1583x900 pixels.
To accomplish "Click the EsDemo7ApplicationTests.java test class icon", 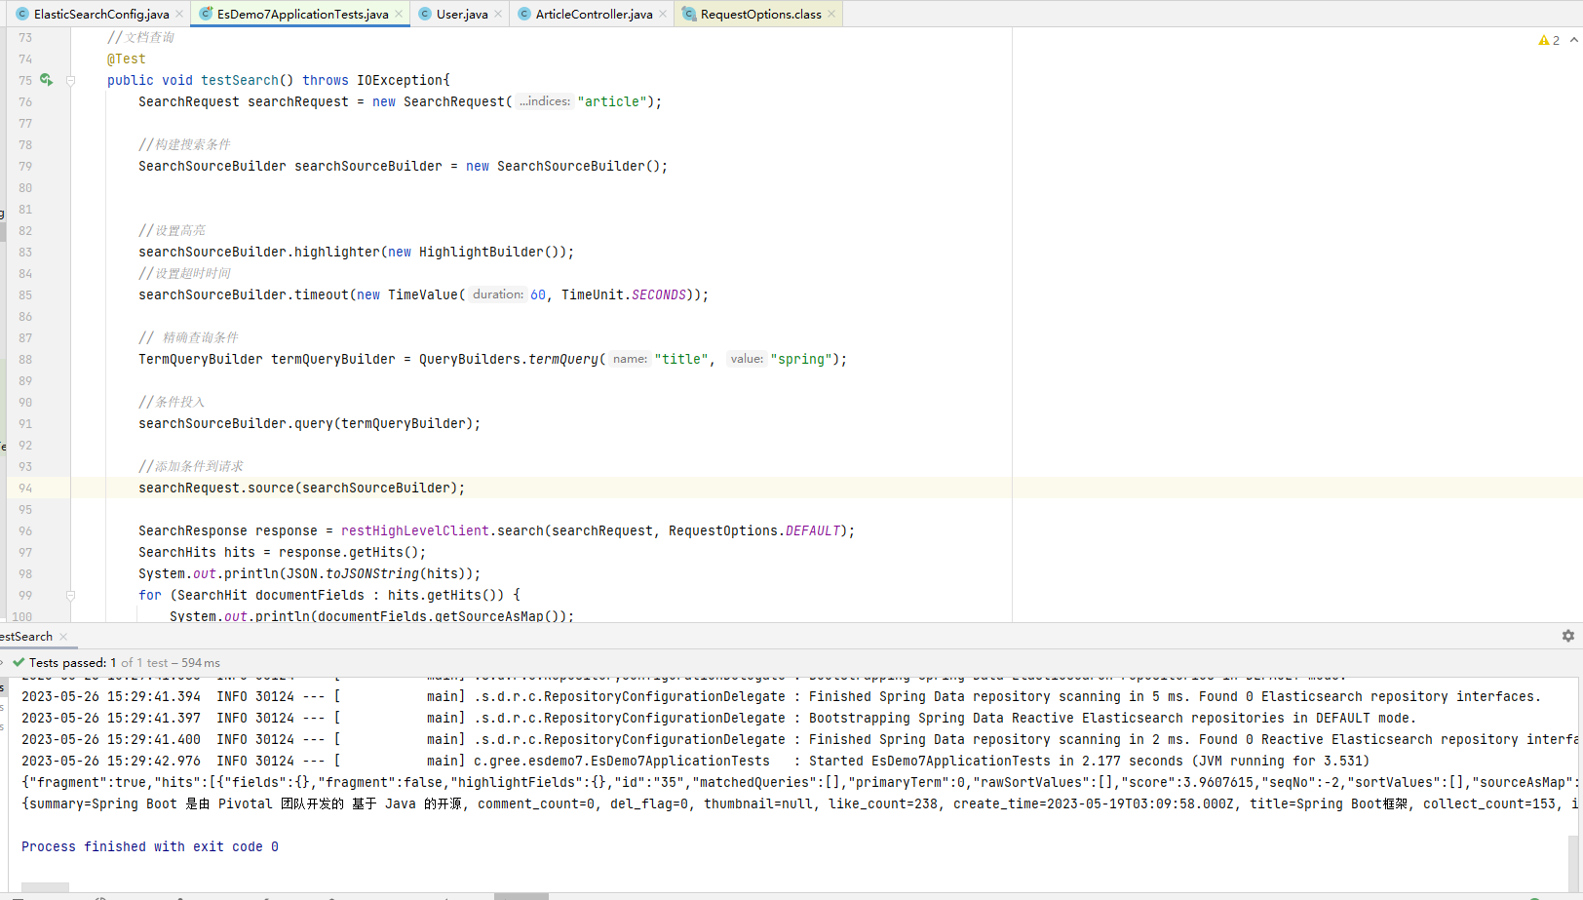I will [x=206, y=14].
